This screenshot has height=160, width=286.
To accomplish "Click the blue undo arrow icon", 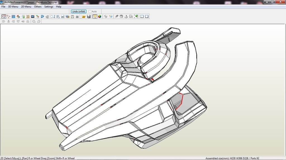I will coord(42,17).
